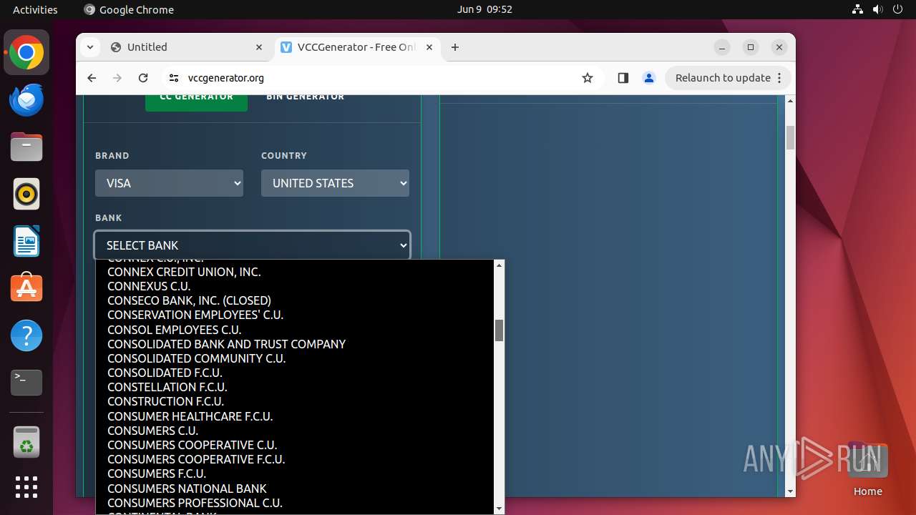Image resolution: width=916 pixels, height=515 pixels.
Task: Switch to the VCCGenerator tab
Action: 356,47
